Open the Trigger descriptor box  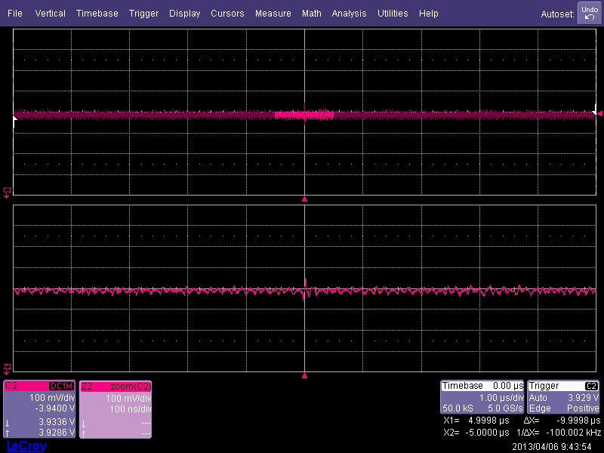[564, 397]
